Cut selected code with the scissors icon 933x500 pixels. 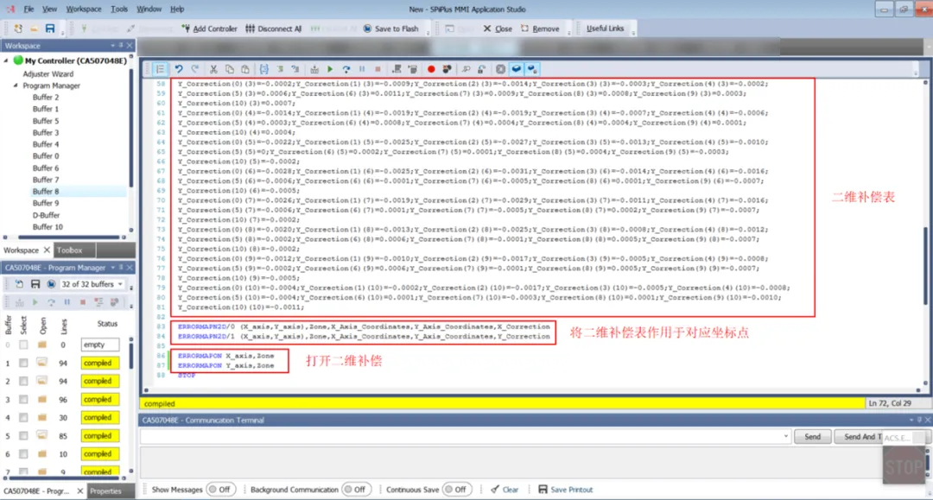[x=213, y=69]
